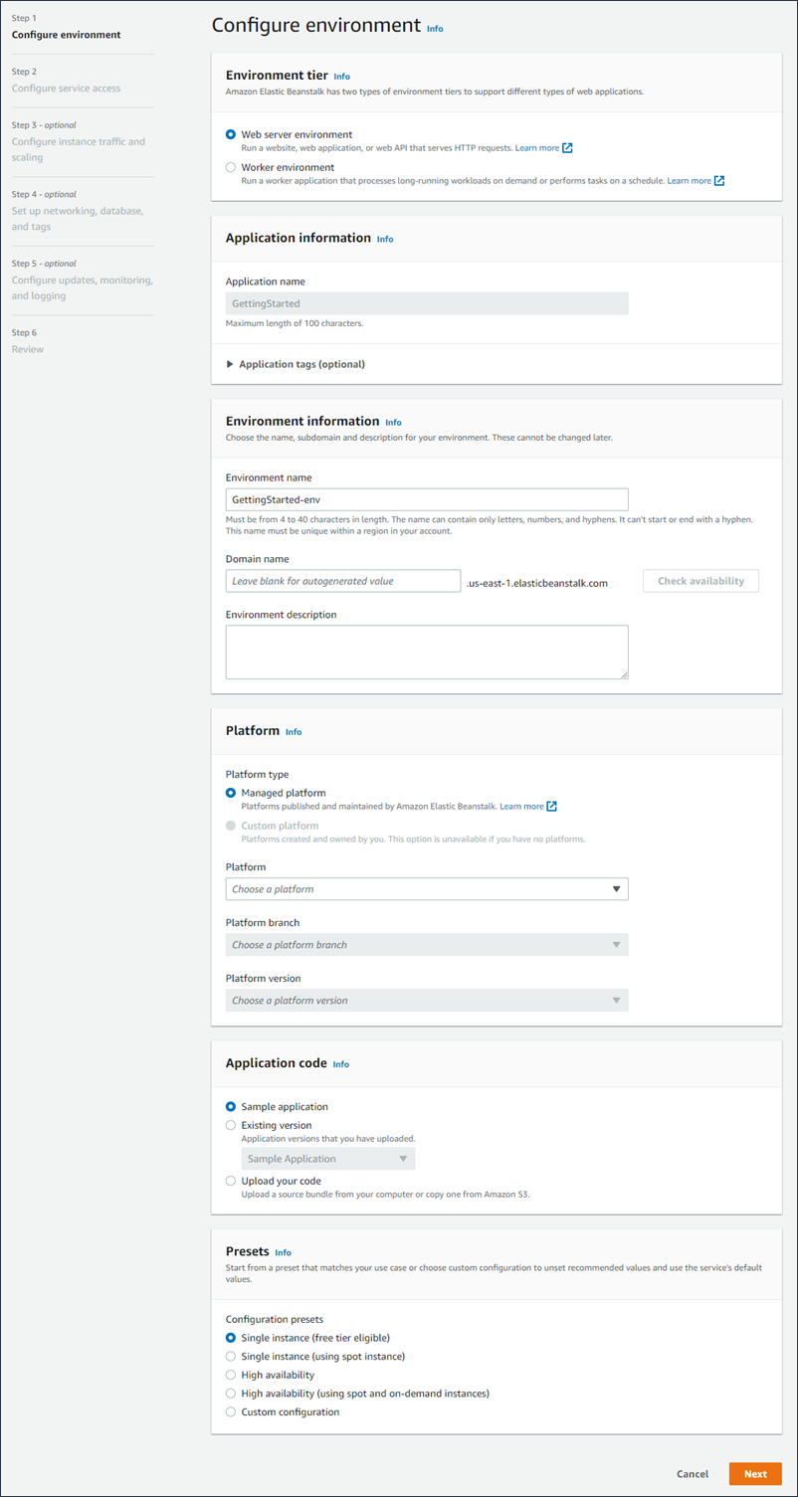Select the Worker environment radio button
Screen dimensions: 798x1497
[x=230, y=166]
